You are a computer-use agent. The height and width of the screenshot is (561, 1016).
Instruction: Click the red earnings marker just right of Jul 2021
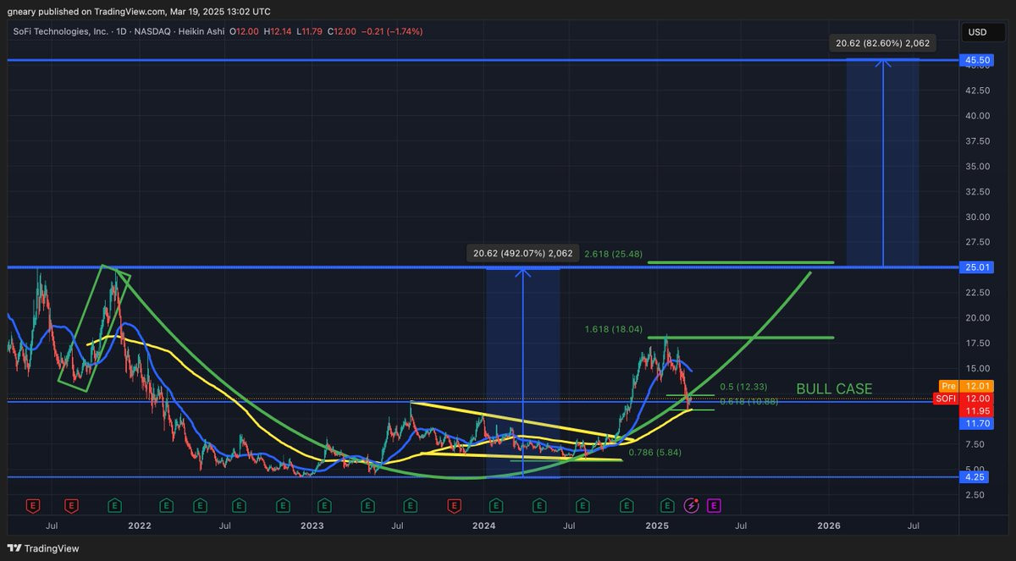[71, 505]
